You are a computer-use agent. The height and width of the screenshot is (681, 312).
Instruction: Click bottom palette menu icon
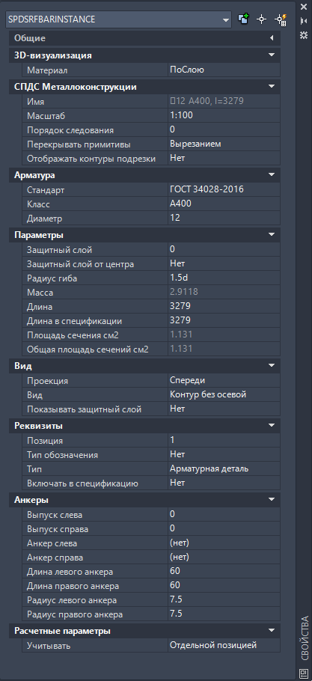coord(304,673)
